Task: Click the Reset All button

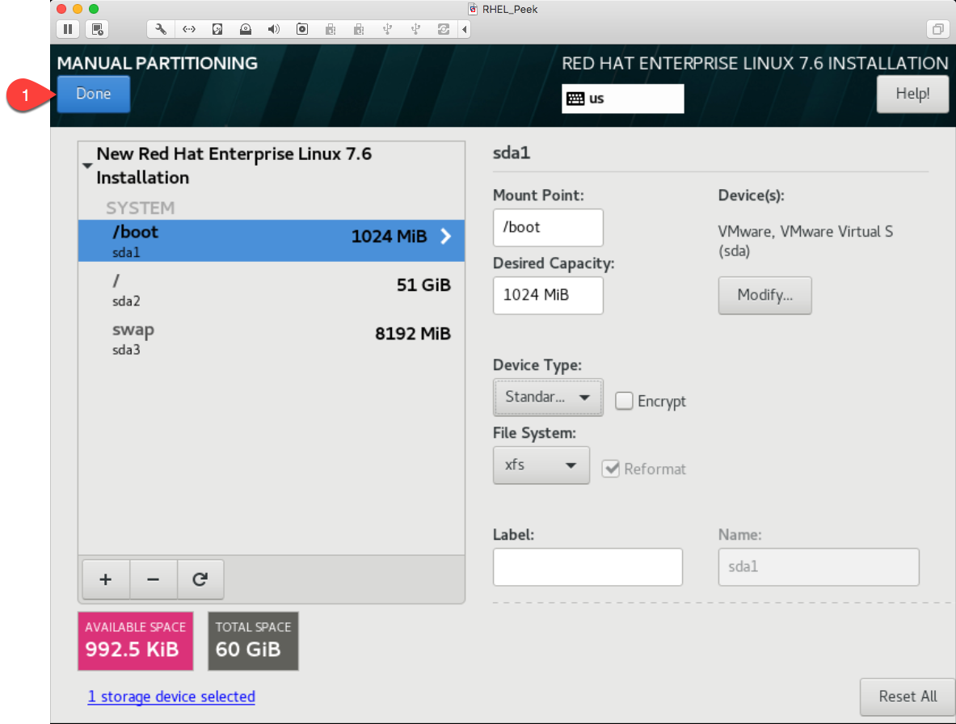Action: pos(908,697)
